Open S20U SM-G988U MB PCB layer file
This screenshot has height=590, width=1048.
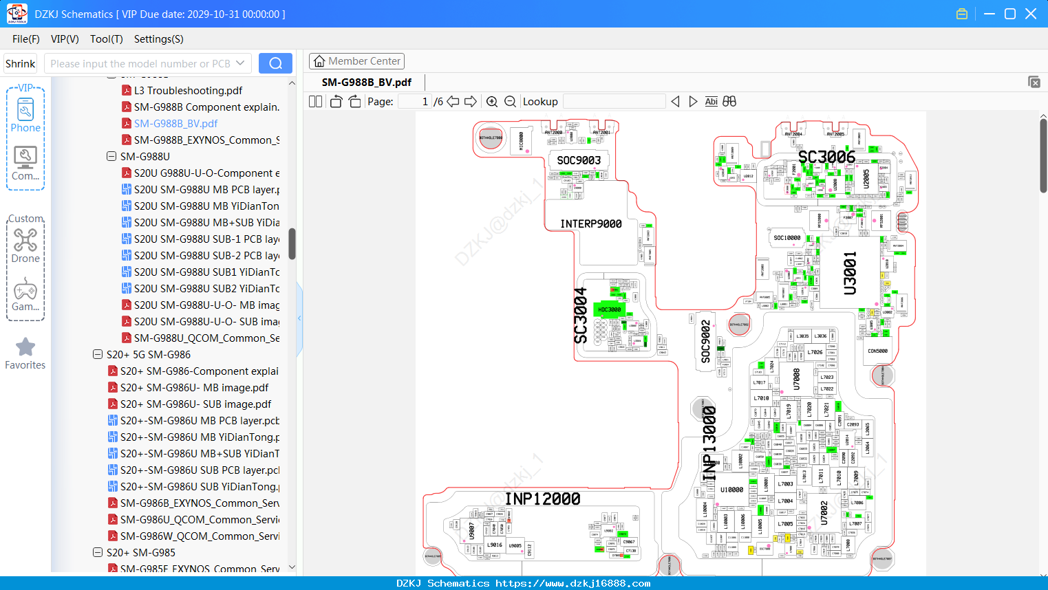(x=206, y=189)
